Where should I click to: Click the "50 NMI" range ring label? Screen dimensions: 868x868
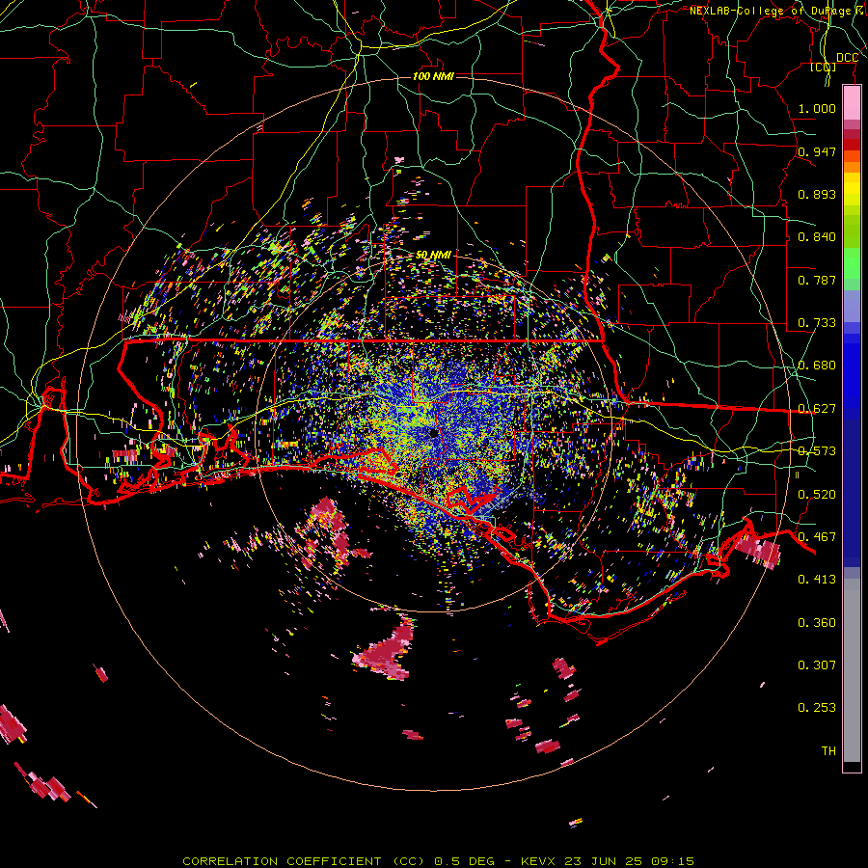[433, 256]
